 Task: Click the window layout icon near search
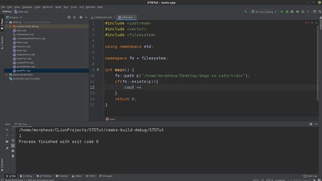coord(314,12)
